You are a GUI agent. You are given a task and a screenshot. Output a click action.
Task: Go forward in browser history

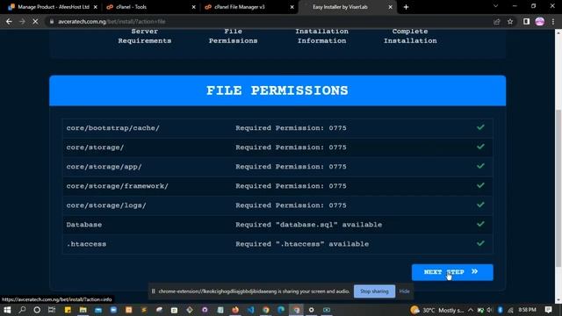pos(22,21)
